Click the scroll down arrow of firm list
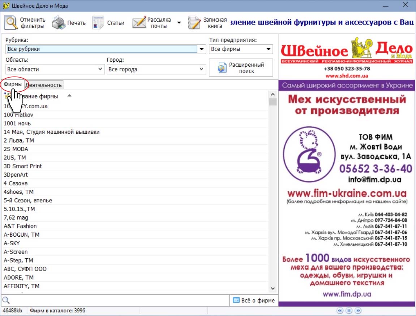Image resolution: width=416 pixels, height=316 pixels. [273, 288]
